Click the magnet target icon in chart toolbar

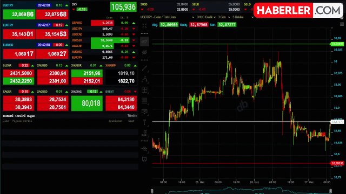[144, 149]
